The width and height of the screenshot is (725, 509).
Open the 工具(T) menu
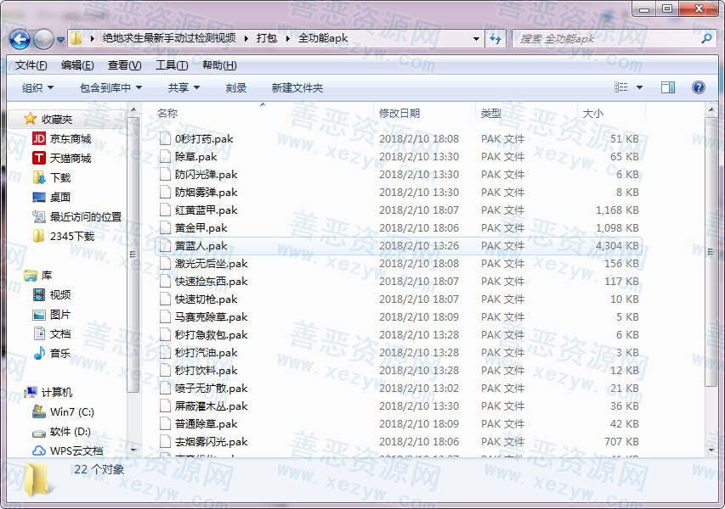pos(171,65)
